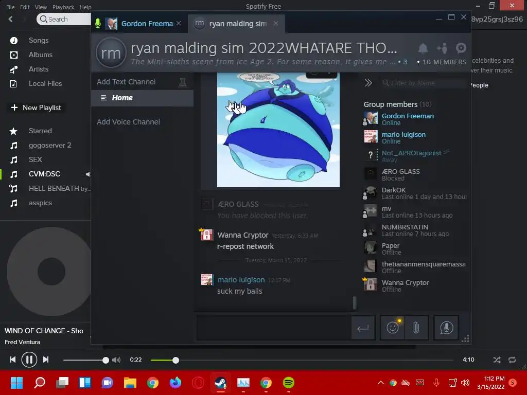
Task: Open the gogoserver 2 playlist
Action: tap(50, 146)
